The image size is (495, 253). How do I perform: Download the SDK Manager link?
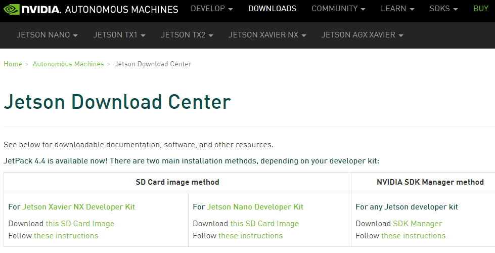click(417, 224)
